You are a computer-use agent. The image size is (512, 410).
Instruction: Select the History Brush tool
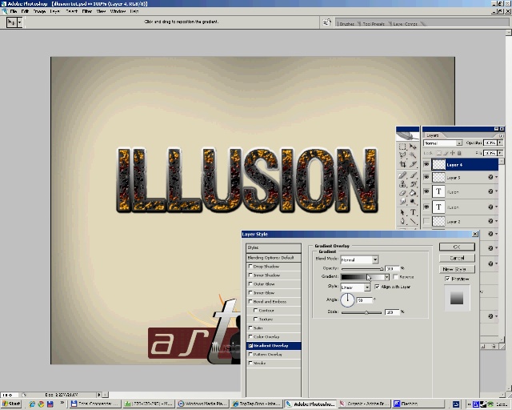(x=413, y=184)
